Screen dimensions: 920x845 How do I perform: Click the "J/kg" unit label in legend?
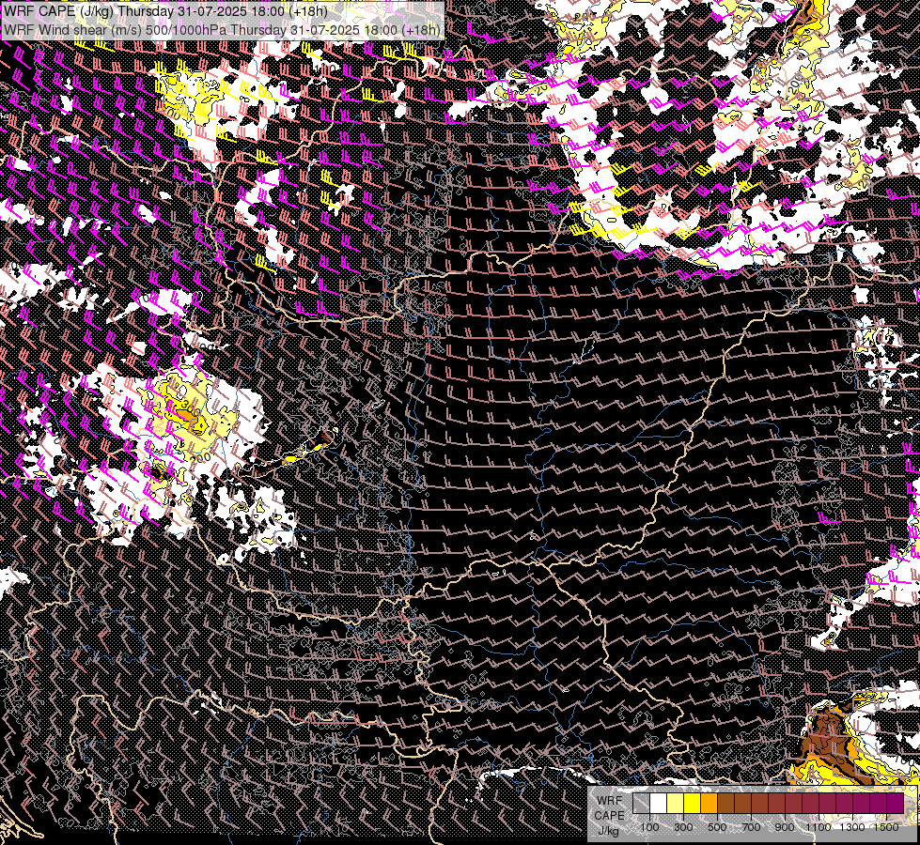click(609, 831)
